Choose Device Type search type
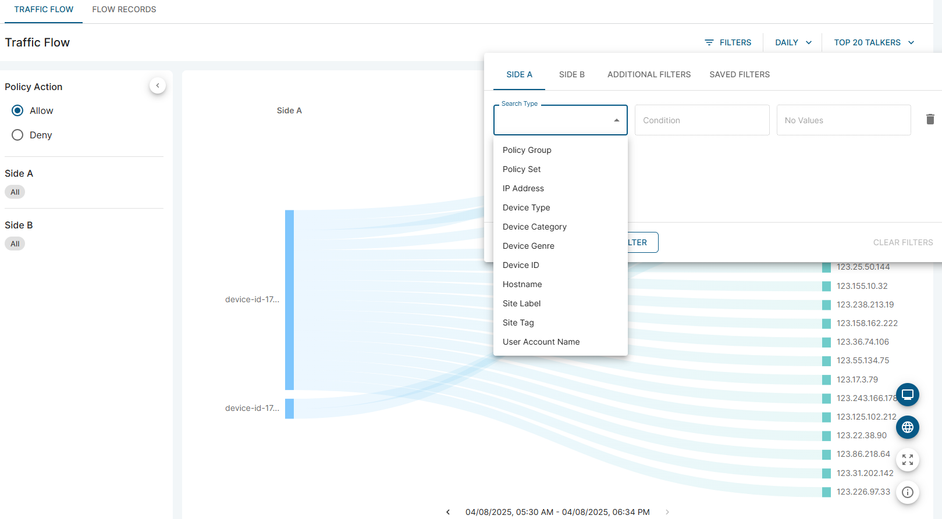The height and width of the screenshot is (519, 942). click(560, 207)
